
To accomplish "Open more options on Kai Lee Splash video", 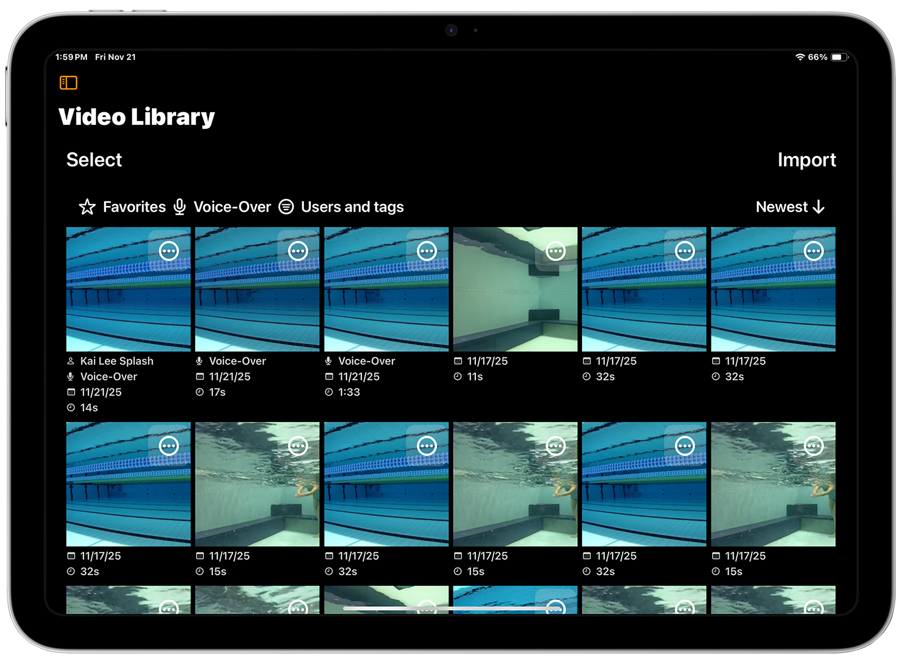I will tap(169, 251).
